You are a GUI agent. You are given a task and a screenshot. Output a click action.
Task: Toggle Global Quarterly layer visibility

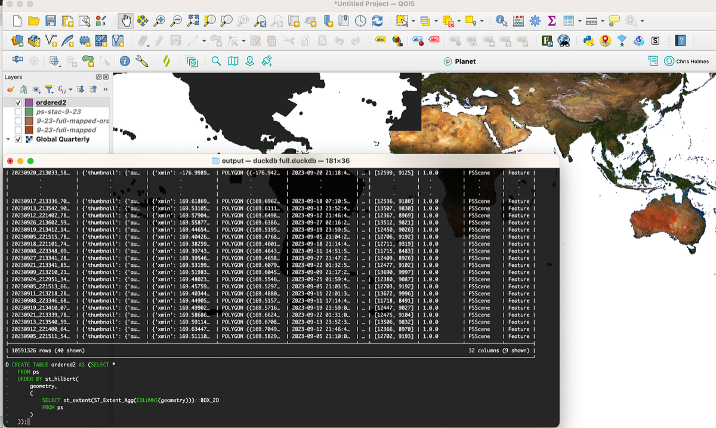[18, 139]
